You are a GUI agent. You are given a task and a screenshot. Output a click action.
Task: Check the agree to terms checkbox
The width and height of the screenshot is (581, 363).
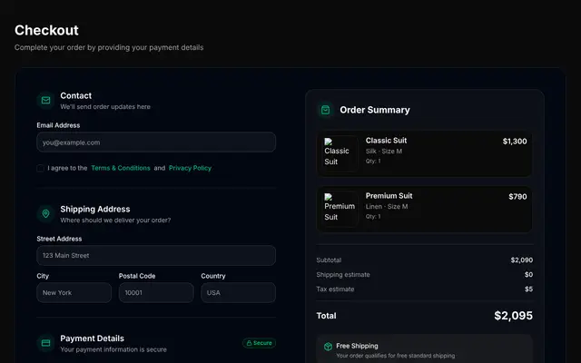point(40,168)
